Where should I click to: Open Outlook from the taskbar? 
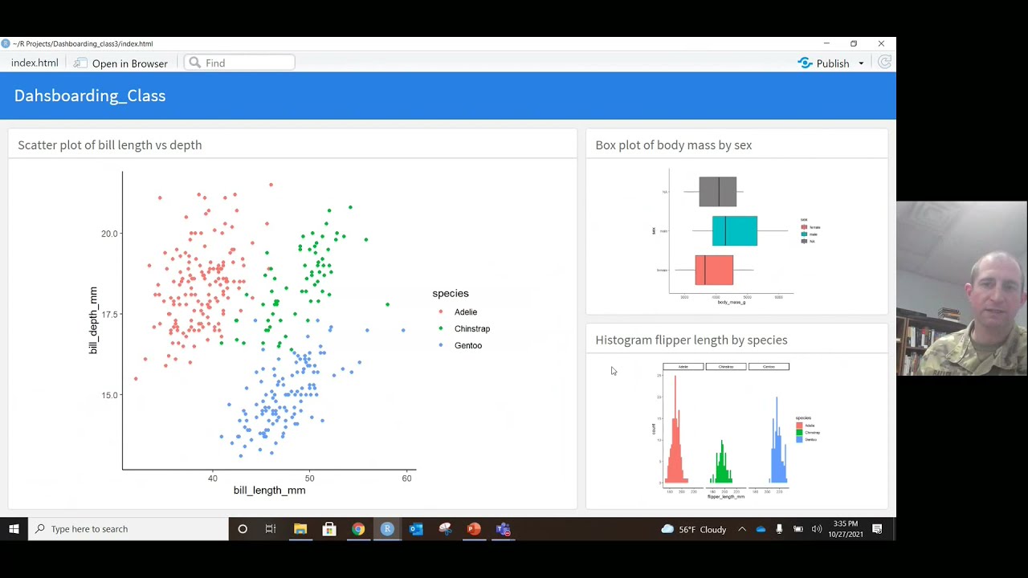click(x=416, y=529)
